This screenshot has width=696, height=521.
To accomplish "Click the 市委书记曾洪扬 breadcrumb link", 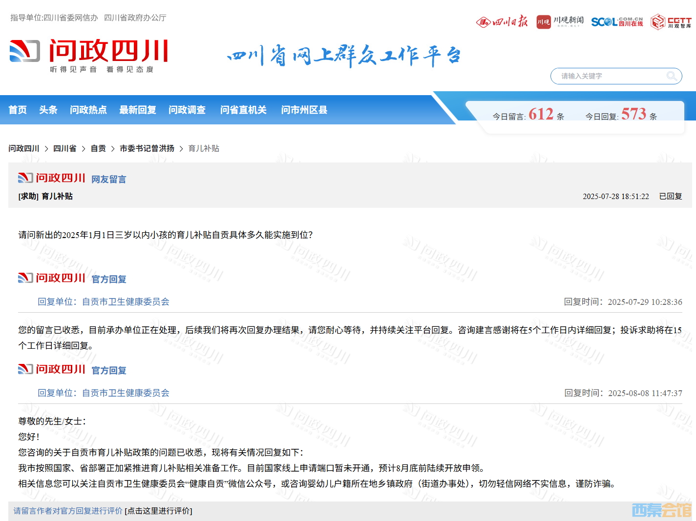I will pyautogui.click(x=147, y=148).
